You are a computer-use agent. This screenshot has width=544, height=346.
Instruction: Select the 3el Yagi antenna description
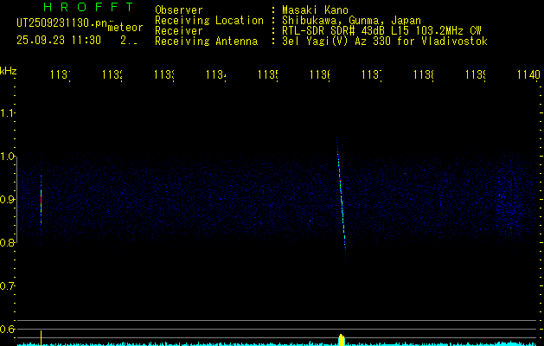pos(384,41)
